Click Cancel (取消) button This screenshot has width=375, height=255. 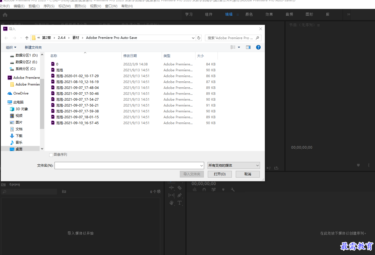[x=248, y=174]
